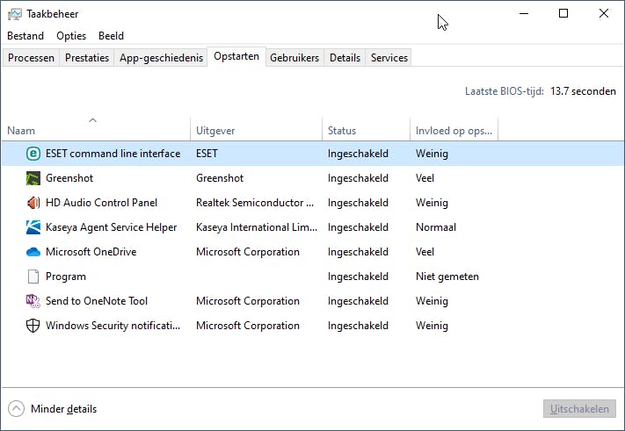
Task: Select the blank Program file icon
Action: click(x=33, y=277)
